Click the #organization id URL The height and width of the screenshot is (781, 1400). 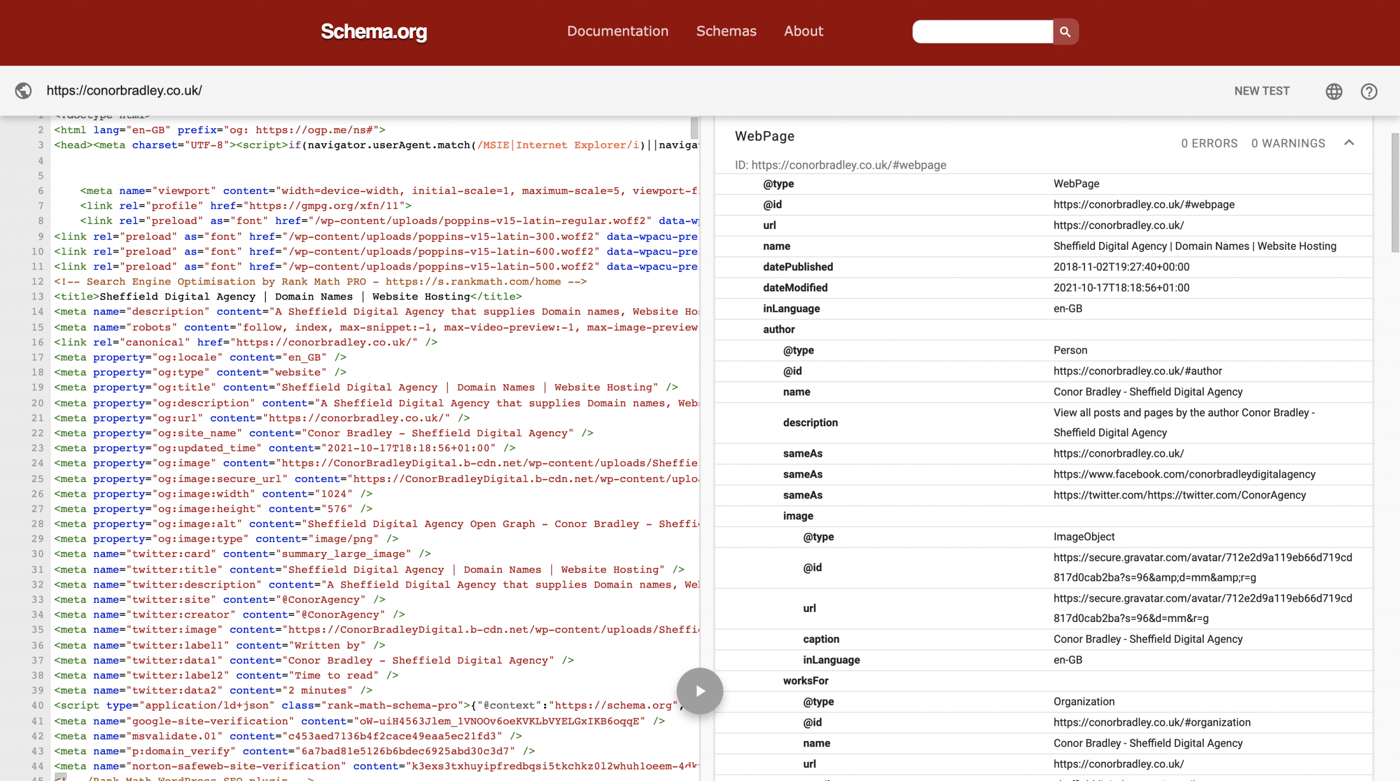(x=1152, y=722)
